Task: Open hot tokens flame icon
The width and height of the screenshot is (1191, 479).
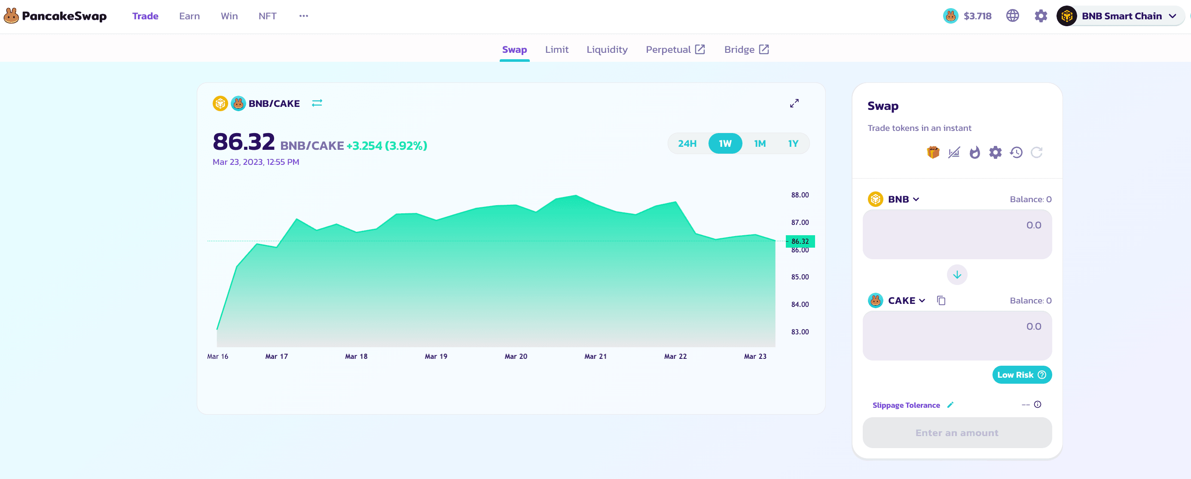Action: 974,152
